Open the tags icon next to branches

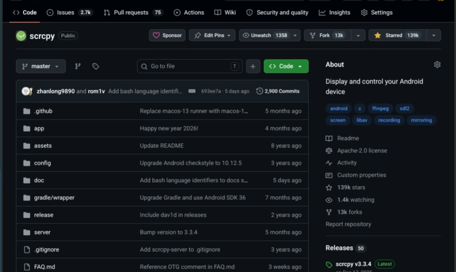coord(96,66)
